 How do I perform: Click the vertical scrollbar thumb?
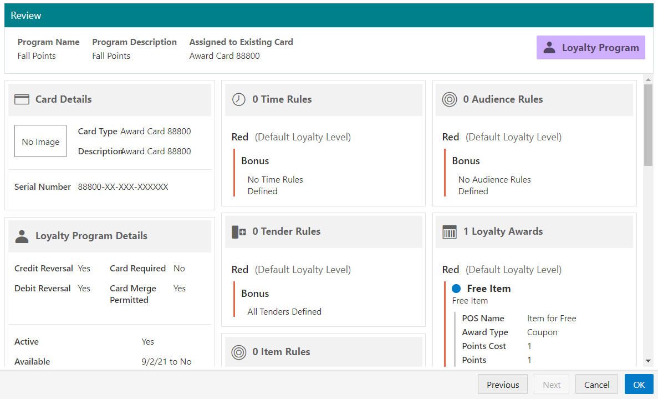point(649,125)
